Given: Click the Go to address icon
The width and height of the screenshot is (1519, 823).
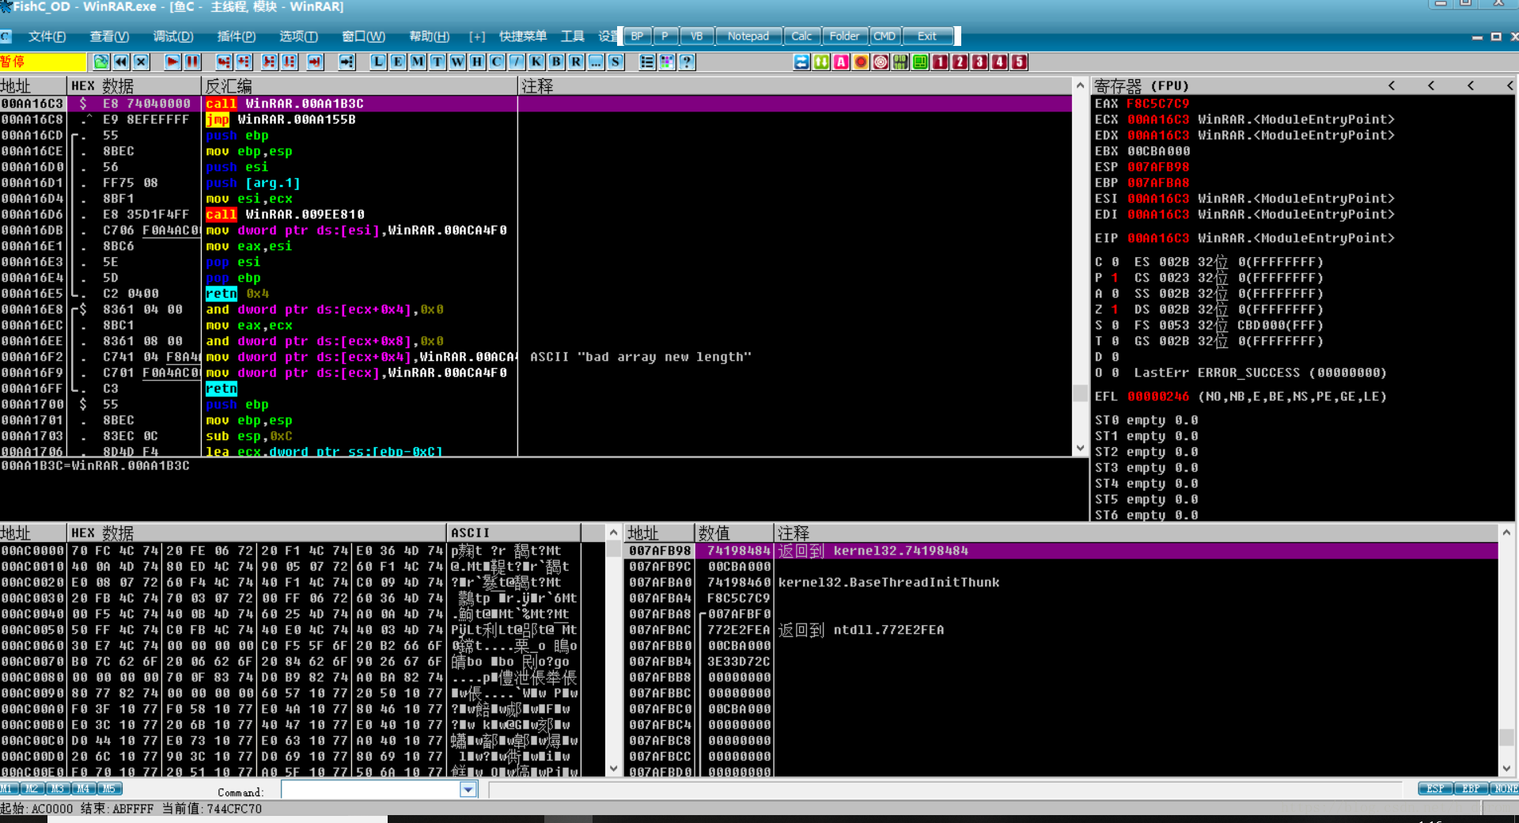Looking at the screenshot, I should tap(347, 62).
